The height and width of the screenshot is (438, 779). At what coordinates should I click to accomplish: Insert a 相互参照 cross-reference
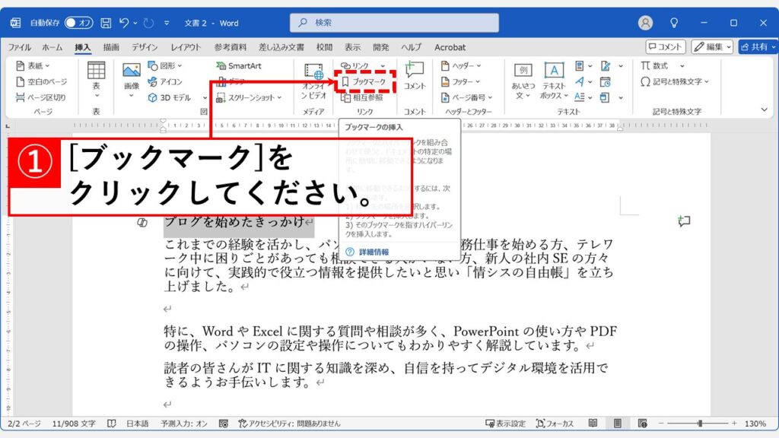[x=362, y=98]
